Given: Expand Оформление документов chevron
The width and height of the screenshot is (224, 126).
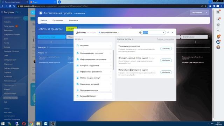Looking at the screenshot, I should coord(111,72).
